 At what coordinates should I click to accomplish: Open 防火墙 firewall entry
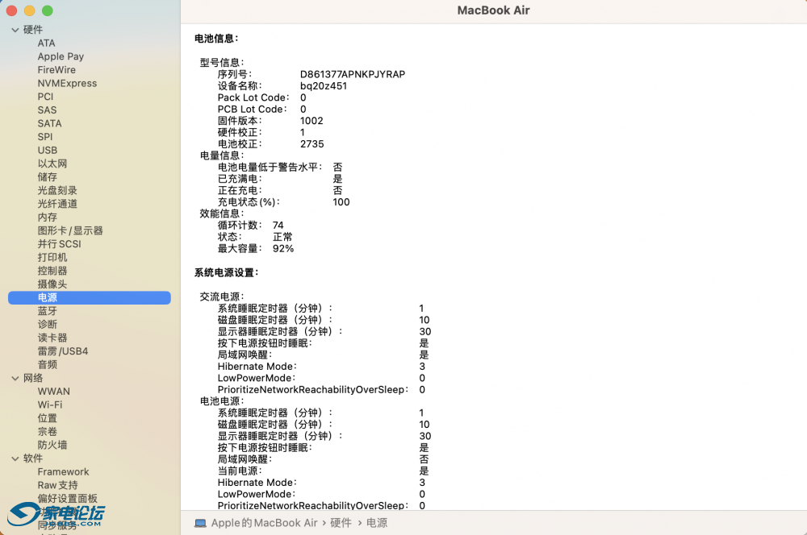coord(52,445)
